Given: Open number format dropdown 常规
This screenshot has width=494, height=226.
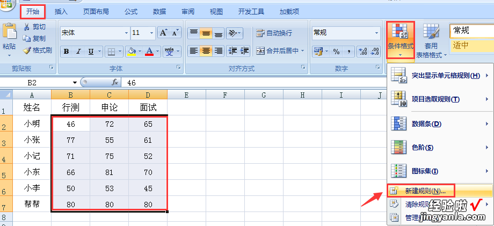Looking at the screenshot, I should coord(377,33).
